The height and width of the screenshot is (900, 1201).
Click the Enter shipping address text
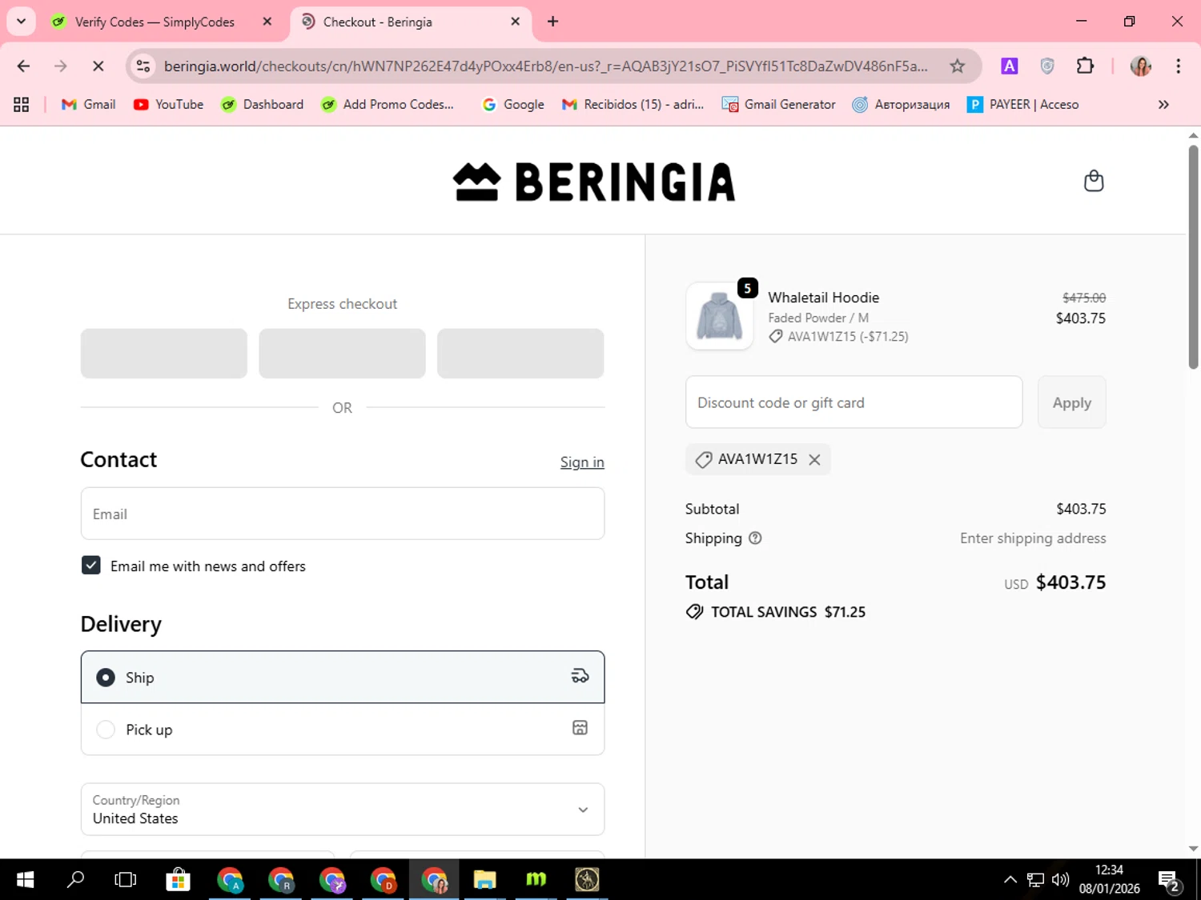[x=1033, y=538]
